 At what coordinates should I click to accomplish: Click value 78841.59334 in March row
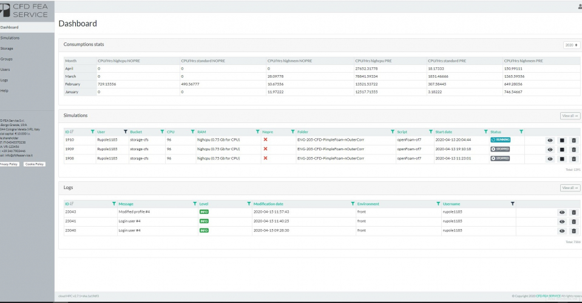(x=367, y=76)
